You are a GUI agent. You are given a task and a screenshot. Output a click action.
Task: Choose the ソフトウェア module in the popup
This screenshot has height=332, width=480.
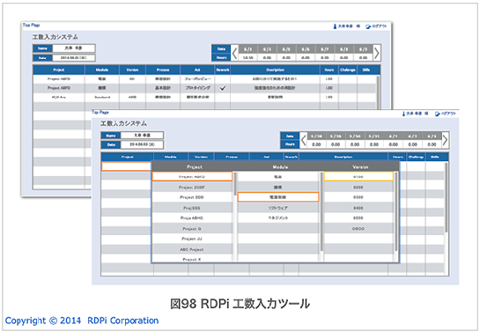278,208
